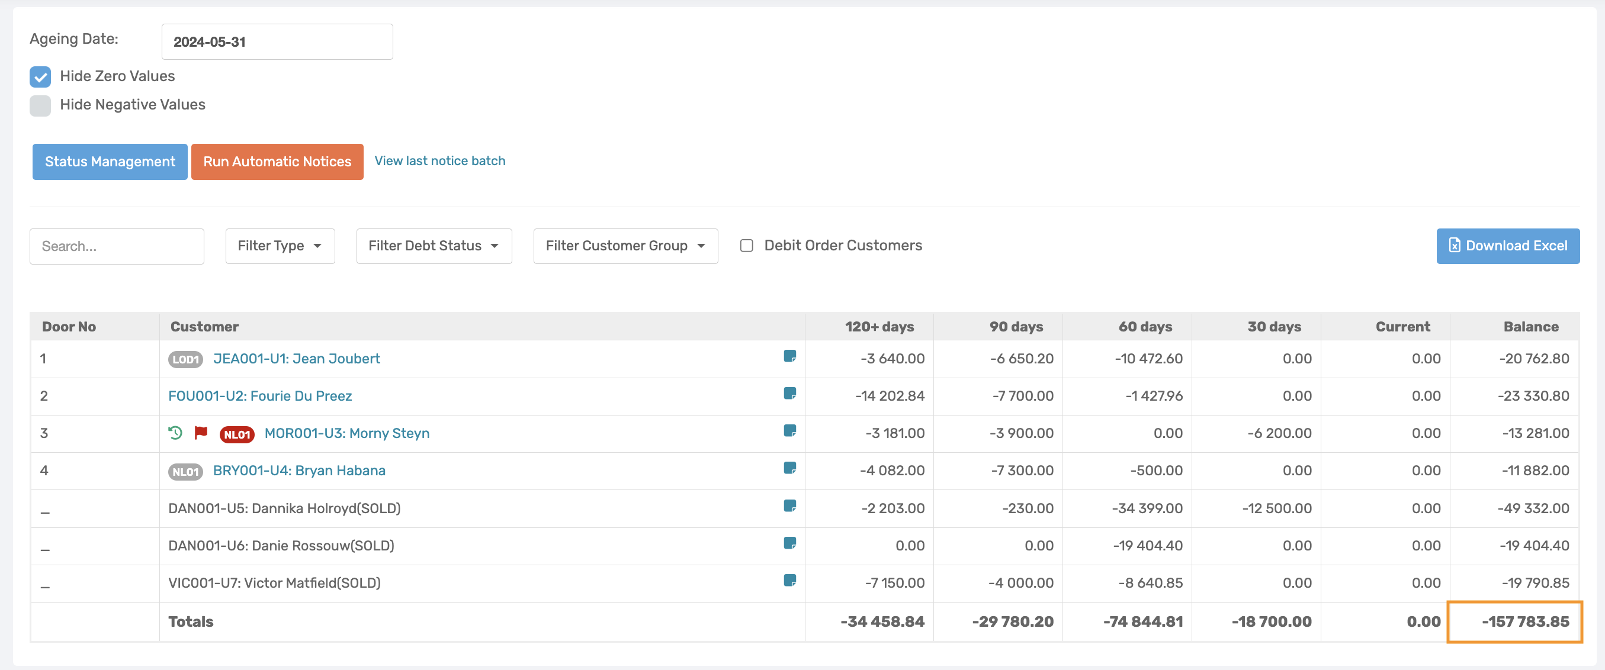Click the note icon for Morny Steyn
The width and height of the screenshot is (1605, 670).
[789, 431]
